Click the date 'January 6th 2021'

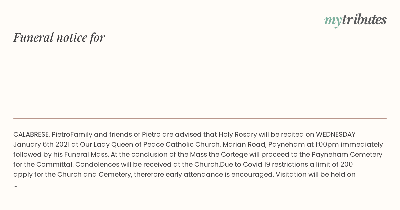(x=41, y=145)
